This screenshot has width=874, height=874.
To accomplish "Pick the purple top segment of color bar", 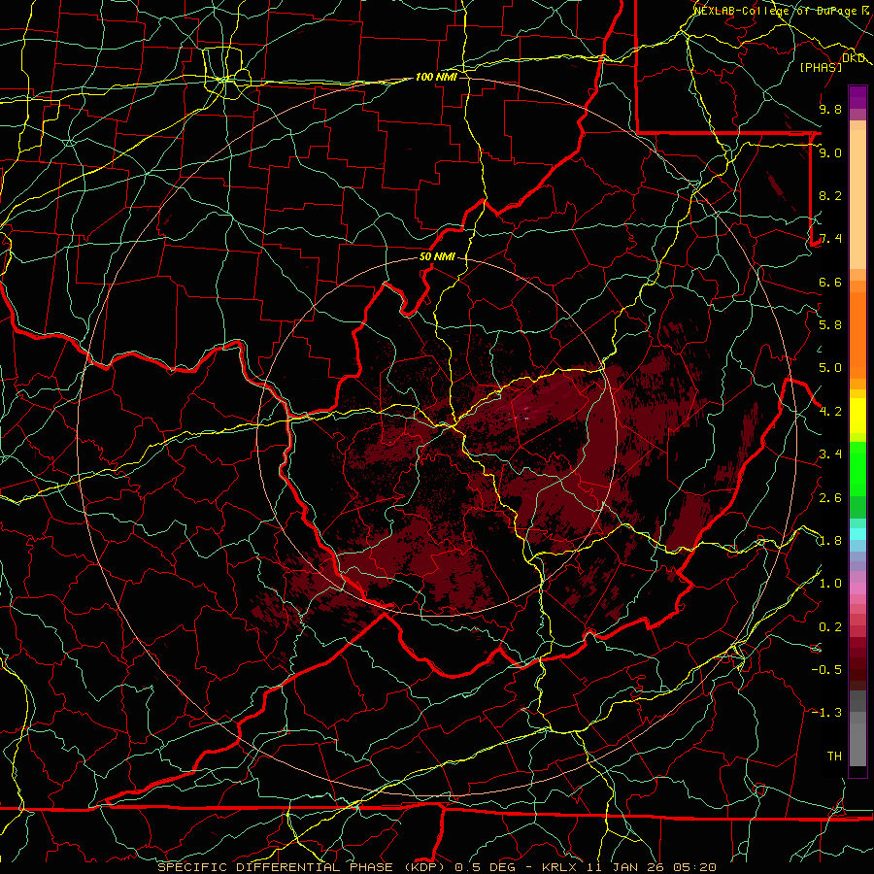I will (857, 97).
